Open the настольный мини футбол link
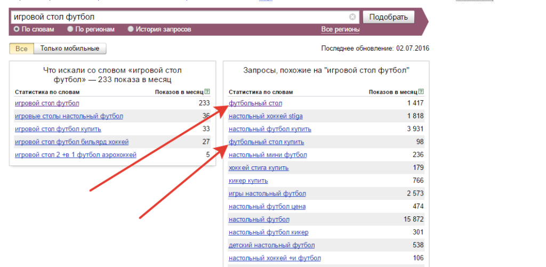The image size is (546, 267). [x=268, y=155]
